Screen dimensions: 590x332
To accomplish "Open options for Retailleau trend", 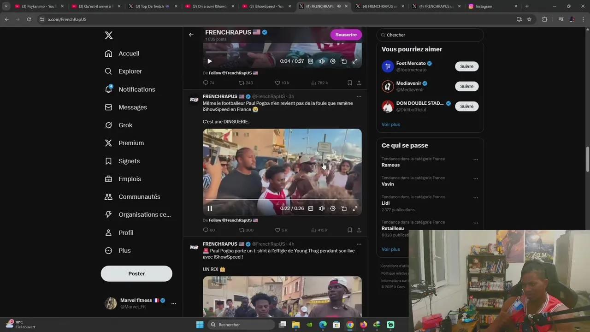I will 476,223.
